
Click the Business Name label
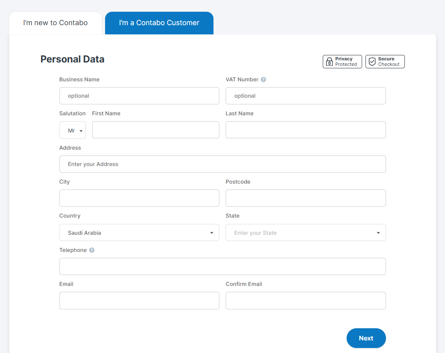coord(80,80)
